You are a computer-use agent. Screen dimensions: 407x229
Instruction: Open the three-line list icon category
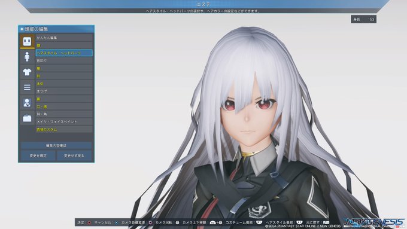coord(28,87)
